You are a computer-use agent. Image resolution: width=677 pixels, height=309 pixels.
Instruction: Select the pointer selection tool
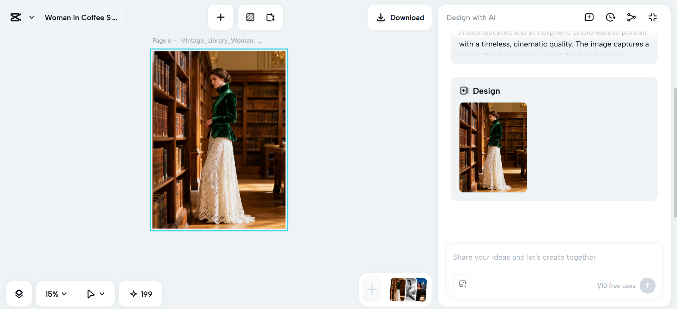[x=91, y=294]
